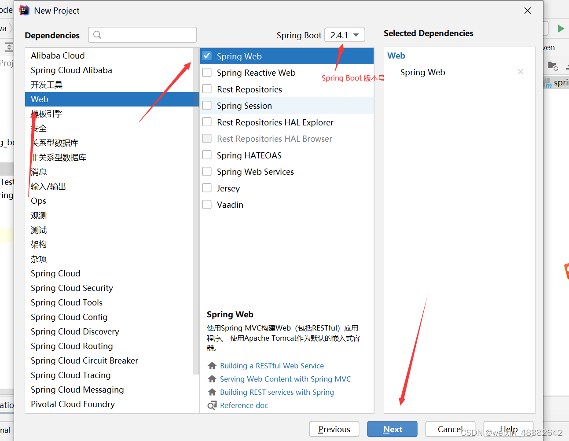Image resolution: width=569 pixels, height=441 pixels.
Task: Select Spring Cloud Routing category
Action: point(109,346)
